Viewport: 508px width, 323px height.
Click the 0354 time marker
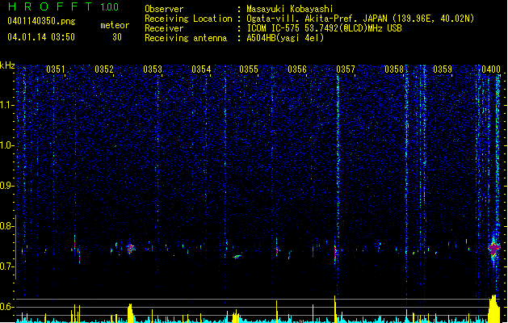[201, 69]
